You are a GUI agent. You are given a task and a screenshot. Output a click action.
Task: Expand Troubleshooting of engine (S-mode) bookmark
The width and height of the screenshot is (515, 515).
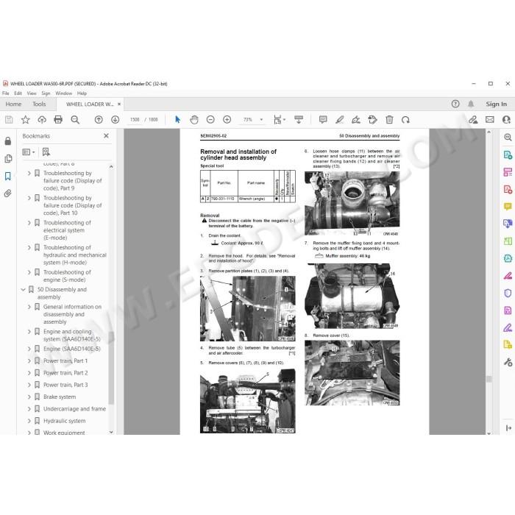pos(29,272)
